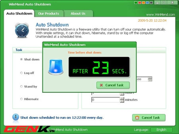Select the blue color theme swatch

coord(147,3)
